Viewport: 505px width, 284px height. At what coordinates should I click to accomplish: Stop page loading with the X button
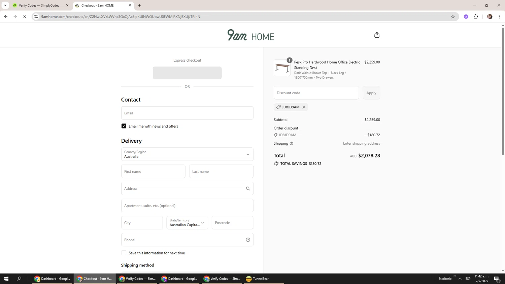(x=25, y=16)
